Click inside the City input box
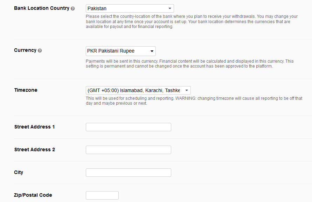312x202 pixels. (x=129, y=173)
